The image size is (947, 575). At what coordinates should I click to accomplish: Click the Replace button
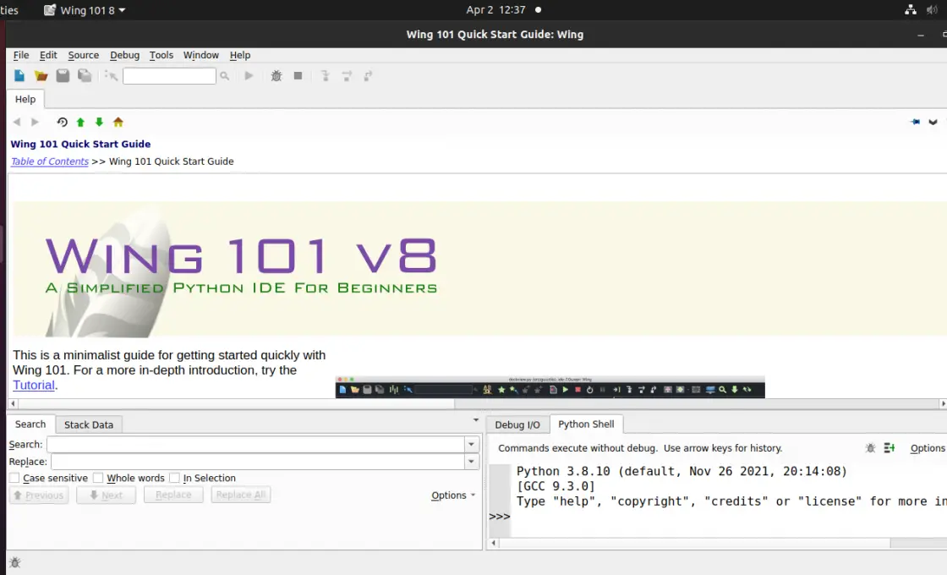click(x=173, y=496)
